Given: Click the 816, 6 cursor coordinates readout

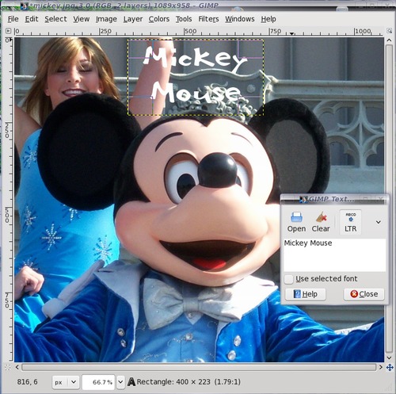Looking at the screenshot, I should click(27, 382).
